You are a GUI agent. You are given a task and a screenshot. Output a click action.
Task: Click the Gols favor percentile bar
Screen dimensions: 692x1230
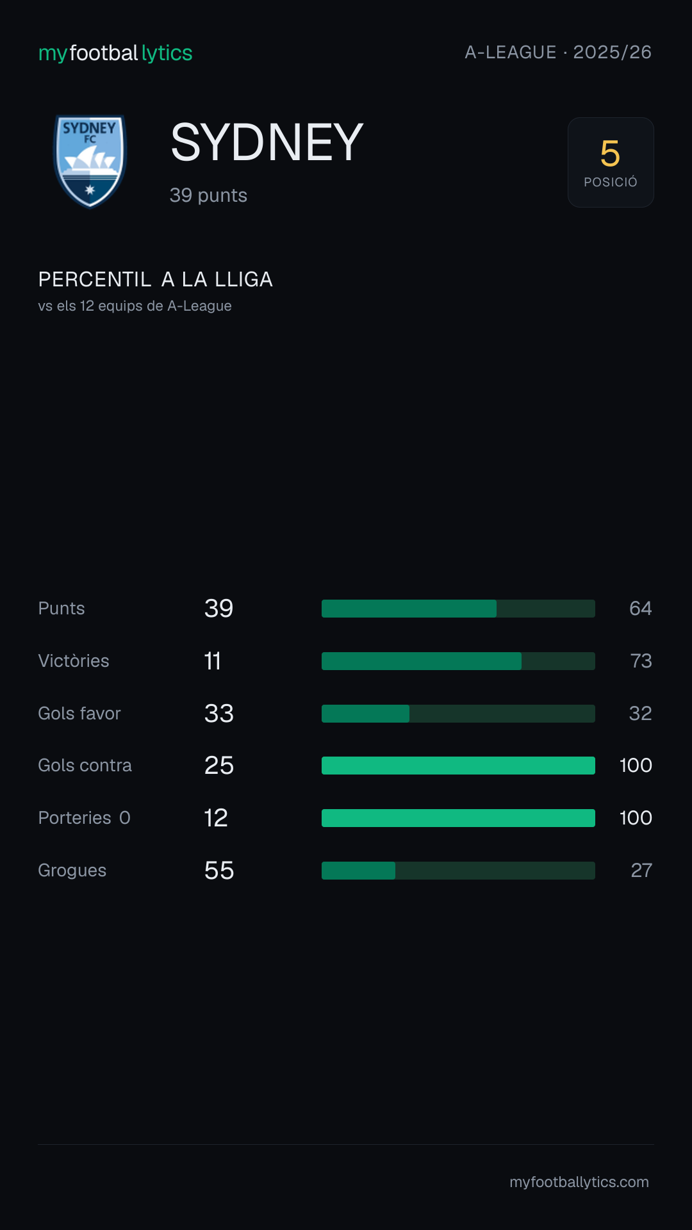pos(458,714)
